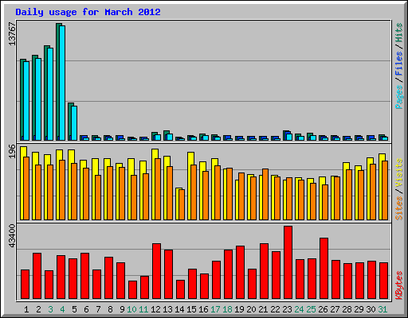This screenshot has width=408, height=318.
Task: Click day label 1 on the x-axis
Action: pos(26,309)
